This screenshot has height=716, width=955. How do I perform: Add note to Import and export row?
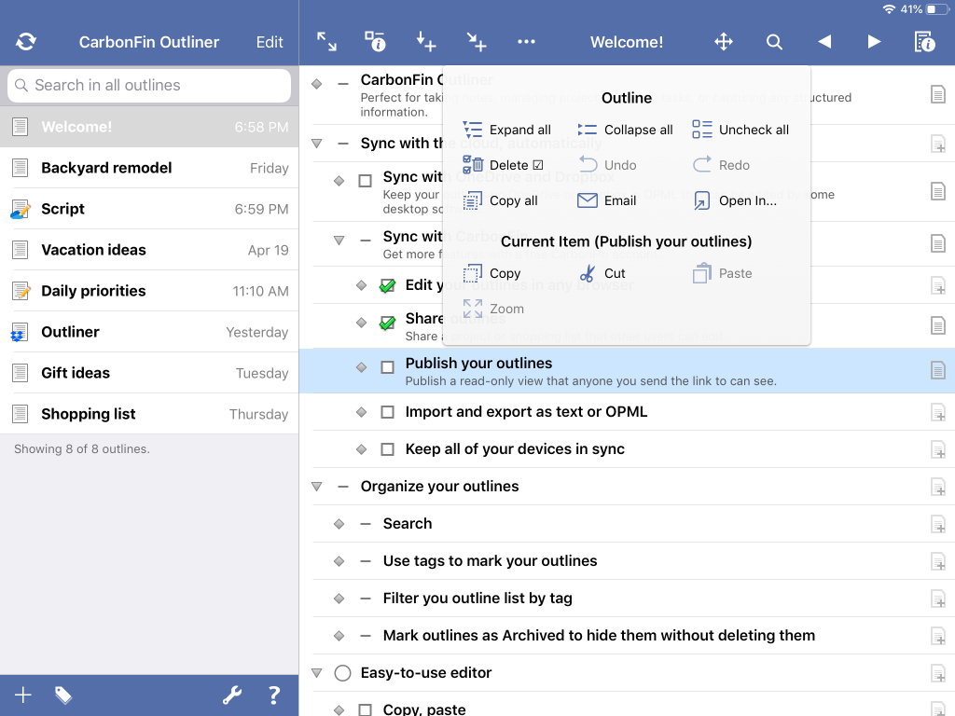pyautogui.click(x=938, y=412)
